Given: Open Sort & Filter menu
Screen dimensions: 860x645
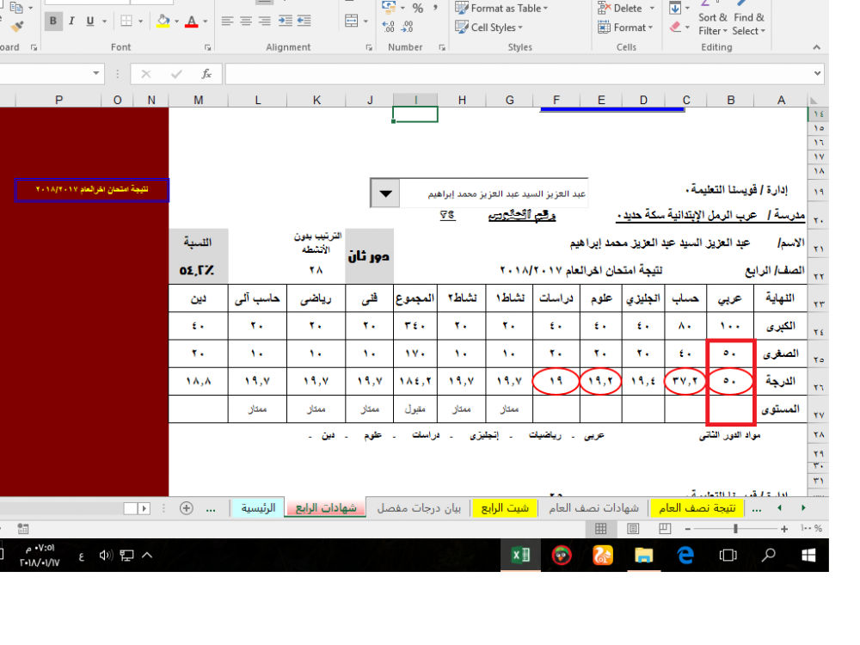Looking at the screenshot, I should click(x=712, y=24).
